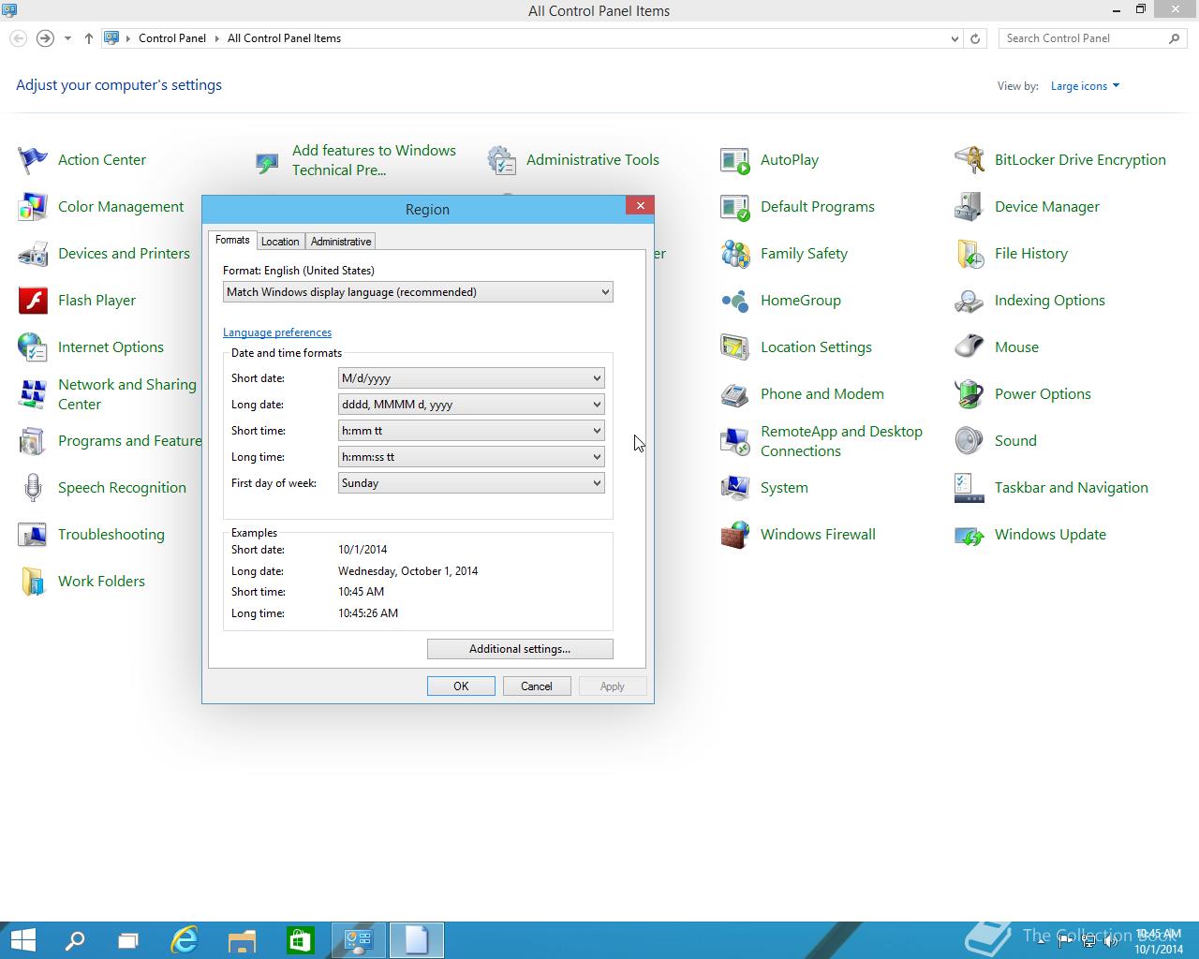Expand the Format language dropdown
Image resolution: width=1199 pixels, height=959 pixels.
click(x=418, y=292)
